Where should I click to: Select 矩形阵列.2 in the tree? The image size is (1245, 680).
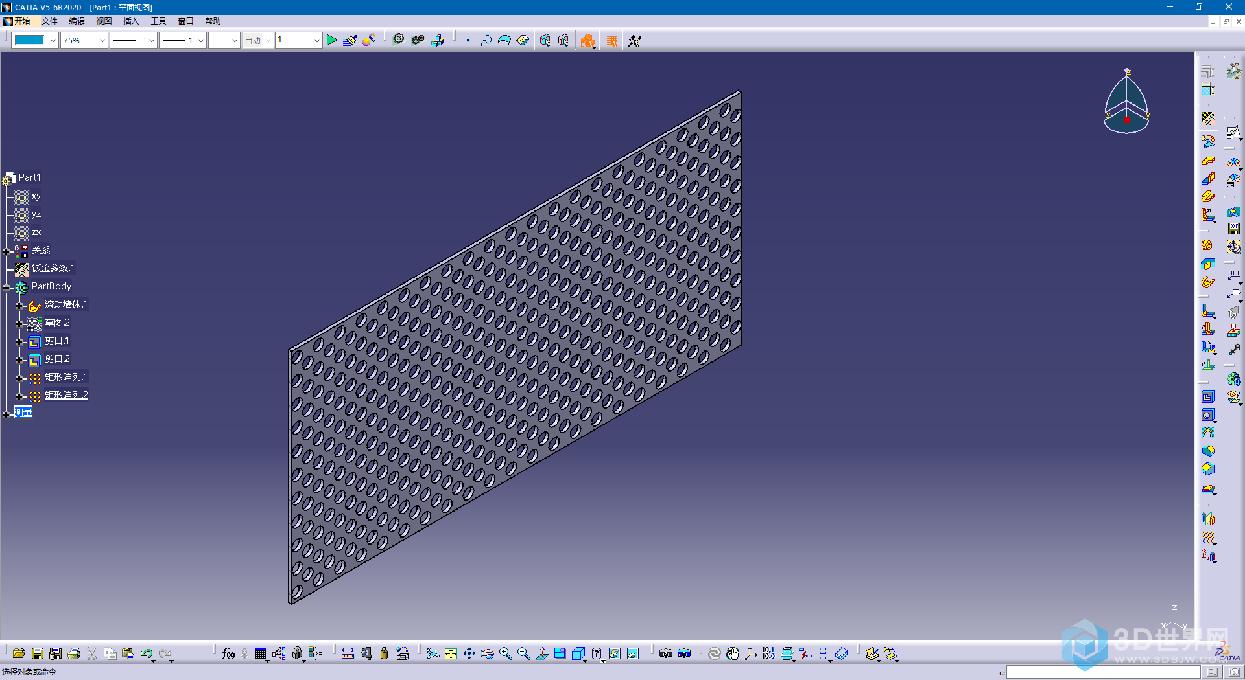[x=66, y=395]
